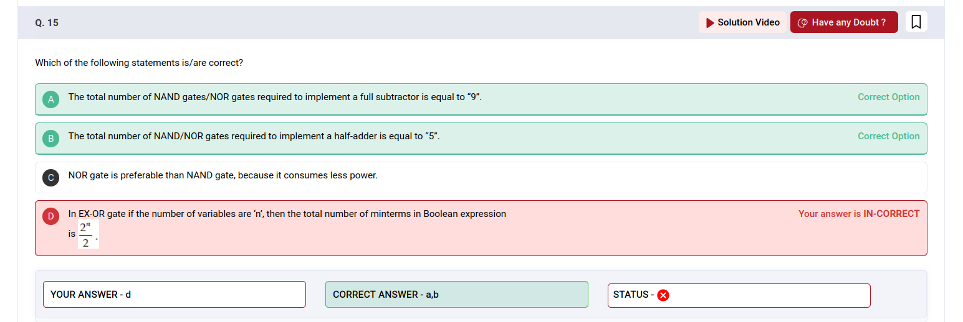This screenshot has height=322, width=963.
Task: Click the YOUR ANSWER - d box
Action: coord(174,295)
